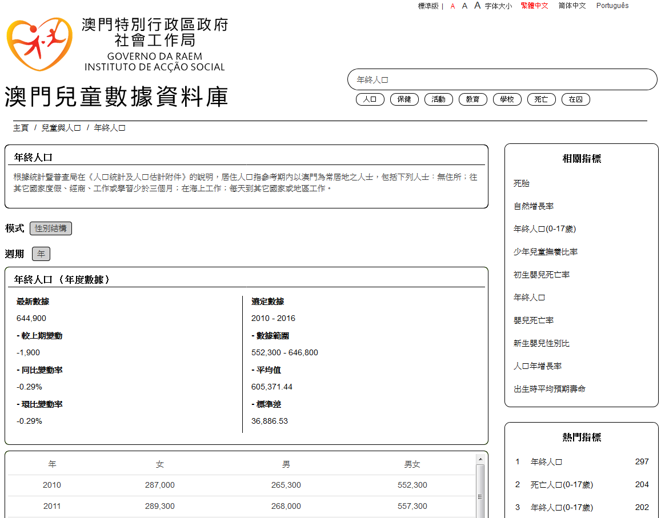Image resolution: width=665 pixels, height=518 pixels.
Task: Click the standard deviation 36,886.53
Action: point(269,421)
